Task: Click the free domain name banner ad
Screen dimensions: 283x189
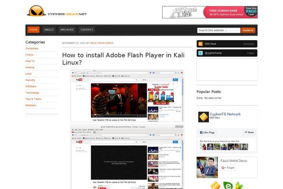Action: coord(210,12)
